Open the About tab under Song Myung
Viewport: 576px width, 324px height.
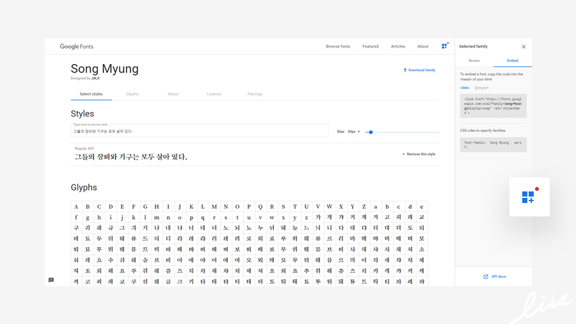173,94
